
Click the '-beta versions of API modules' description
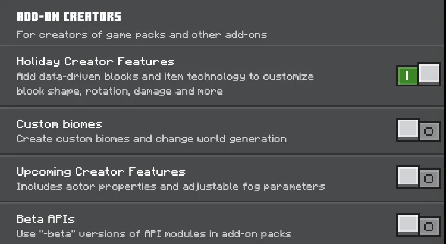point(154,234)
